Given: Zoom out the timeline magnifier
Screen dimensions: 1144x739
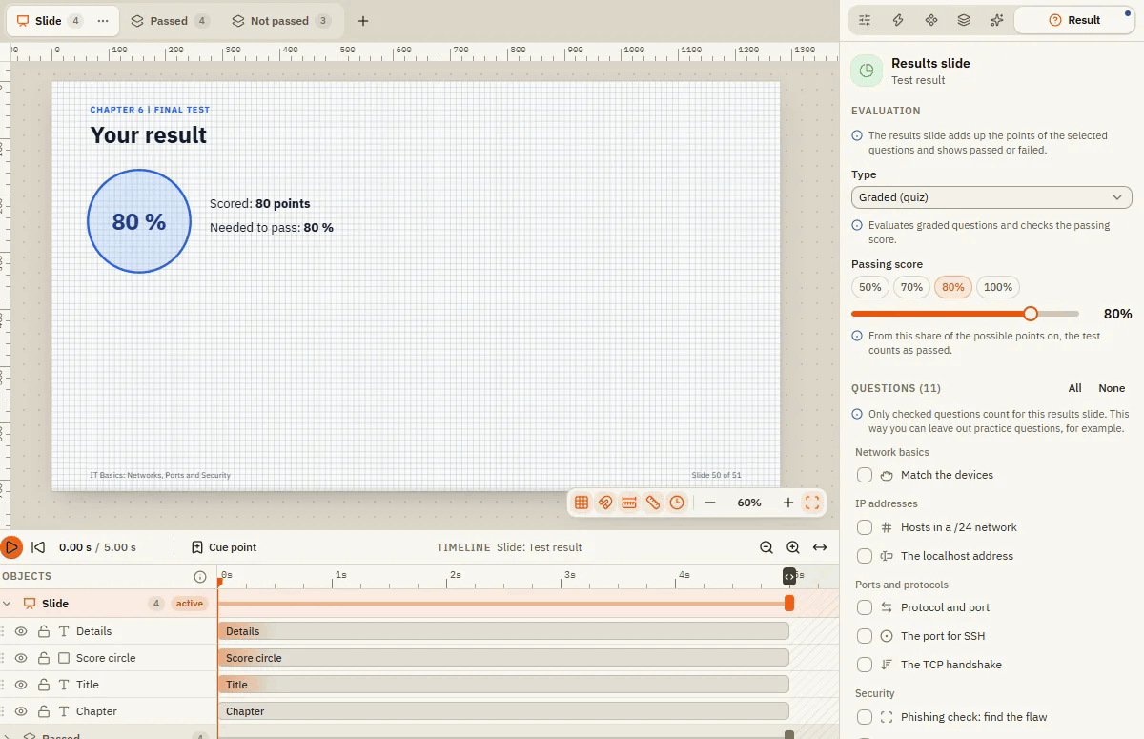Looking at the screenshot, I should (766, 547).
